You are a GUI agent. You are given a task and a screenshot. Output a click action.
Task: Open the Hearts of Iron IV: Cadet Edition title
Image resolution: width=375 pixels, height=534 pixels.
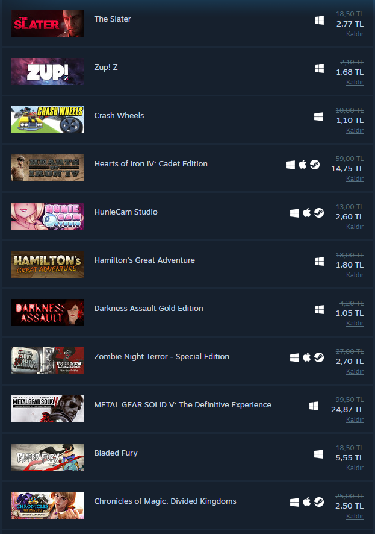click(150, 164)
